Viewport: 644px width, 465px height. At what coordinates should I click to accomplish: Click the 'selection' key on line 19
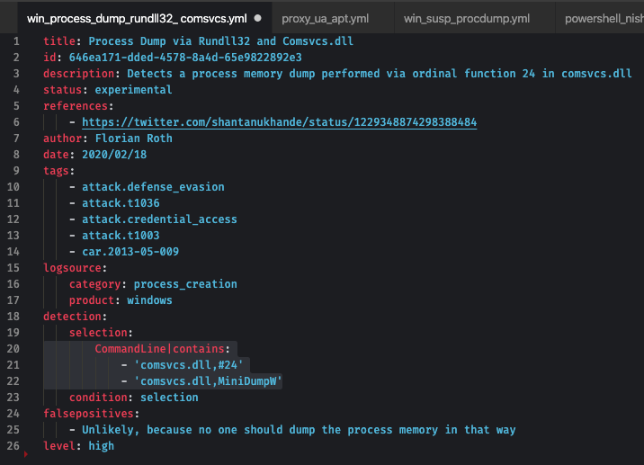[x=98, y=332]
